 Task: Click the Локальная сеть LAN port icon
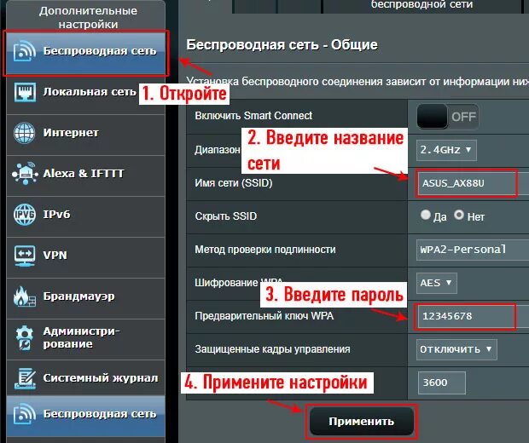pos(25,92)
